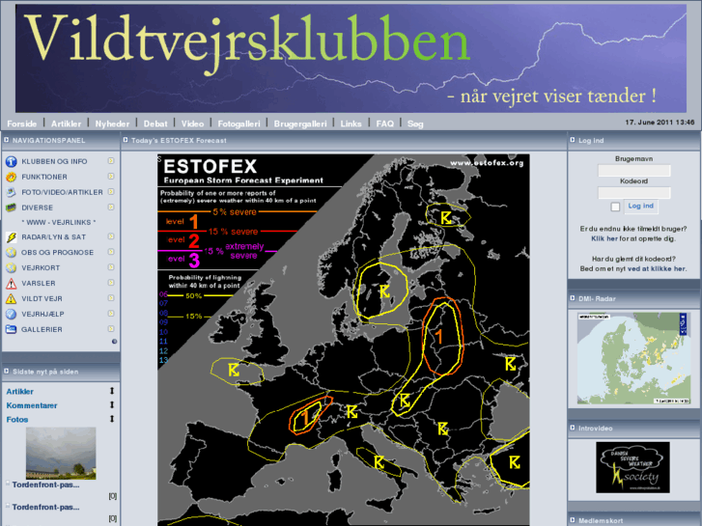This screenshot has height=526, width=702.
Task: Click the DMI-Radar panel header icon
Action: (573, 298)
